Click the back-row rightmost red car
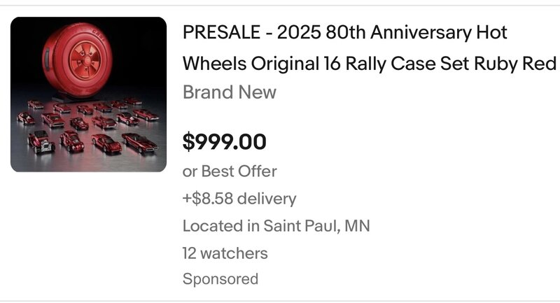560x303 pixels. point(133,102)
